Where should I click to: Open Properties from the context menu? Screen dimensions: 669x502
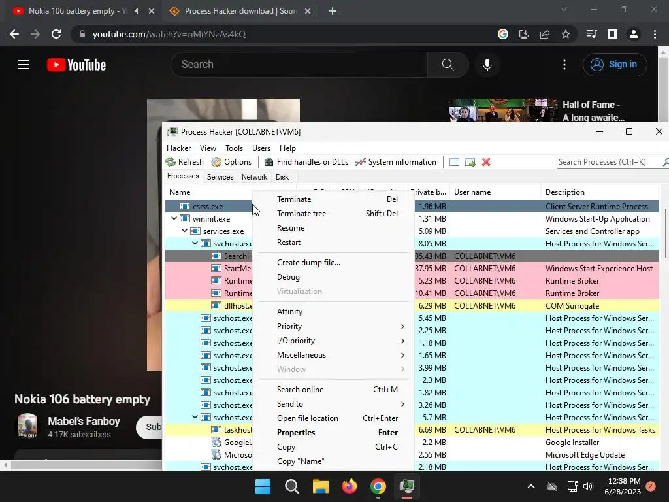point(334,433)
